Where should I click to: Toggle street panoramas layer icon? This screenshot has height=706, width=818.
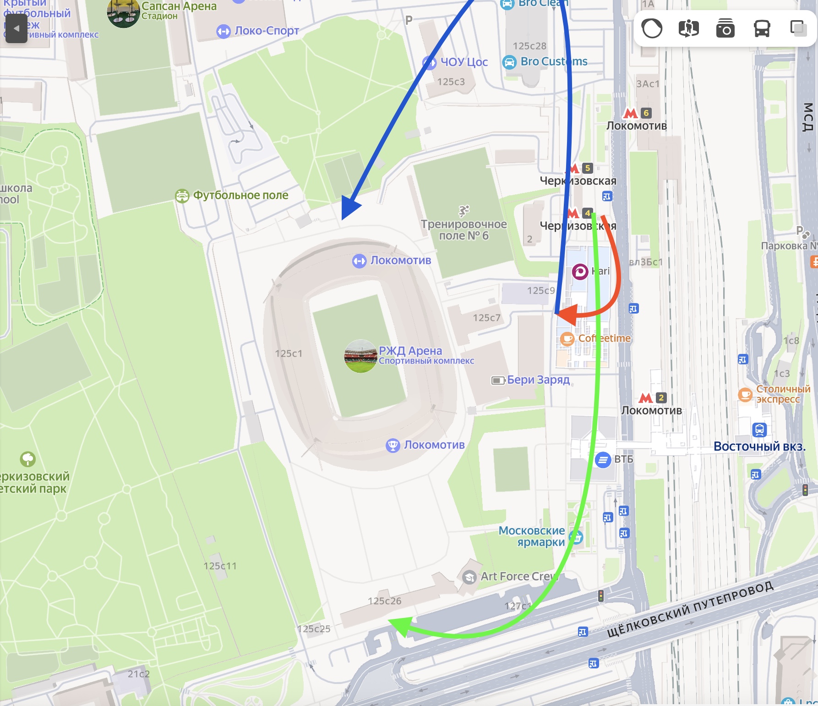point(688,29)
